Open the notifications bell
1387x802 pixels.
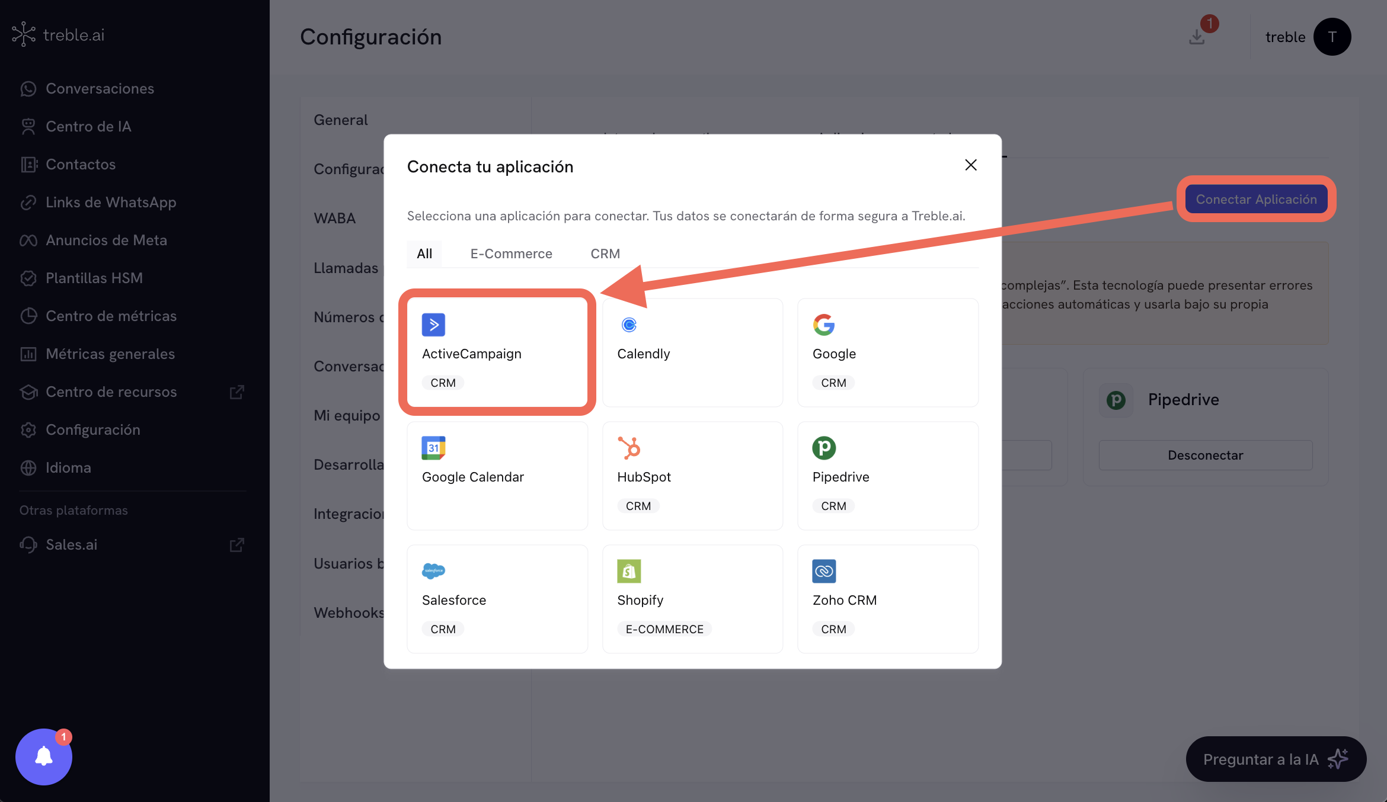43,756
